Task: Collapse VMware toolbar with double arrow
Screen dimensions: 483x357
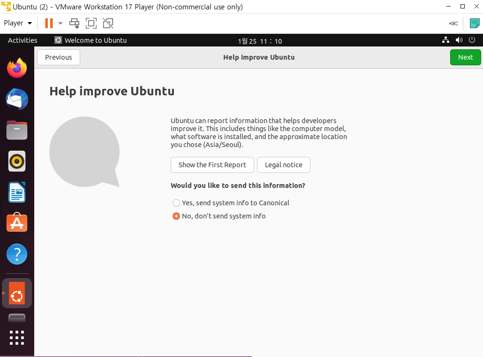Action: pyautogui.click(x=453, y=23)
